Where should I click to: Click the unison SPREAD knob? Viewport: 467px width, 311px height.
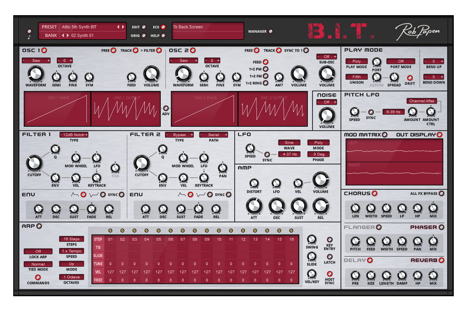[393, 77]
